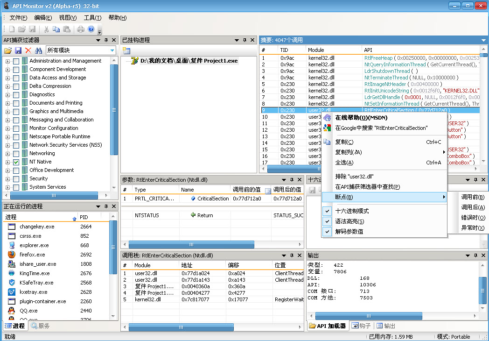Viewport: 489px width, 341px height.
Task: Select 调用前(B) breakpoint submenu item
Action: [472, 198]
